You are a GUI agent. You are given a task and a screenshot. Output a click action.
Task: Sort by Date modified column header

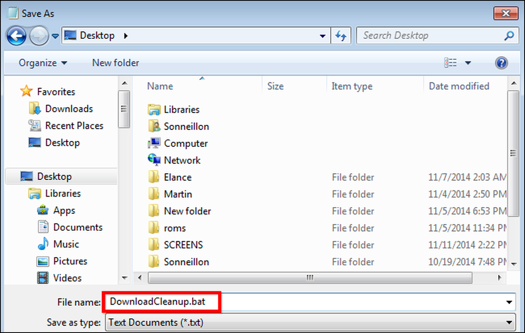[x=459, y=86]
